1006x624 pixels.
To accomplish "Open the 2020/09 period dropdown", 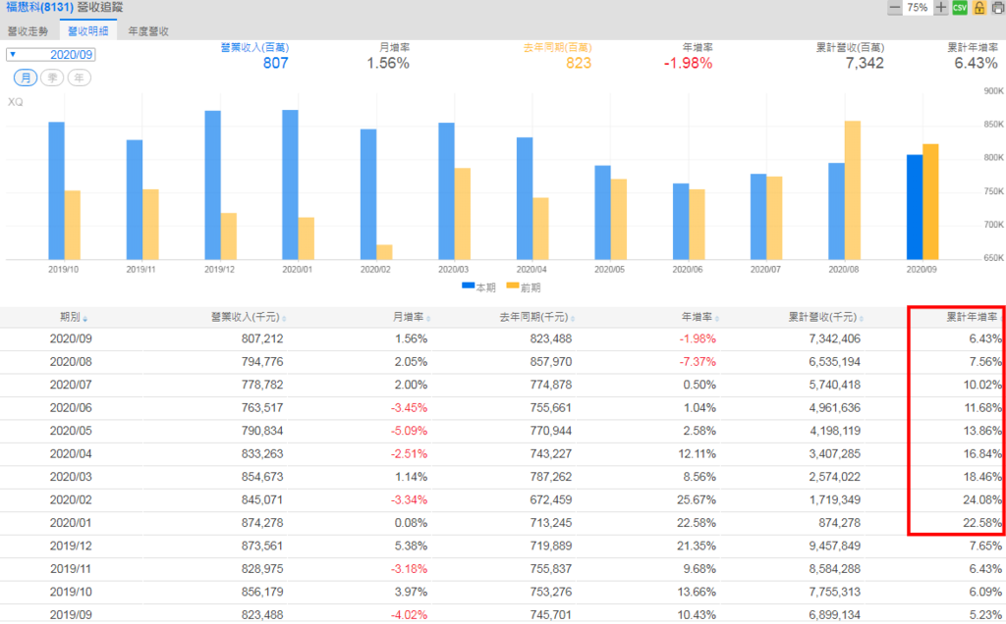I will 51,55.
